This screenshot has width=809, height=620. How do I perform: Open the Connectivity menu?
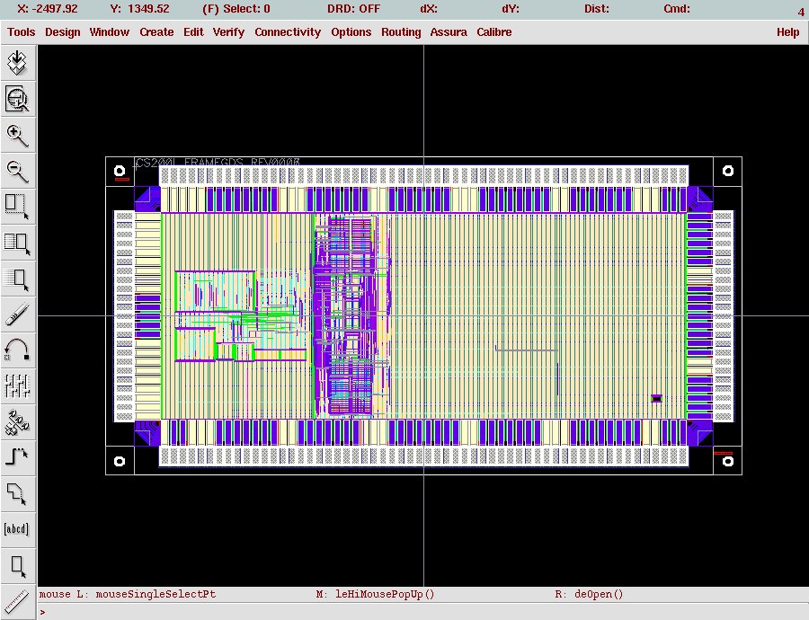coord(288,32)
